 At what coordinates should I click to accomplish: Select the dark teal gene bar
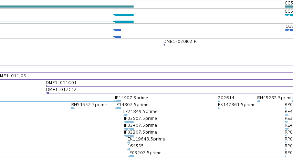pos(67,7)
